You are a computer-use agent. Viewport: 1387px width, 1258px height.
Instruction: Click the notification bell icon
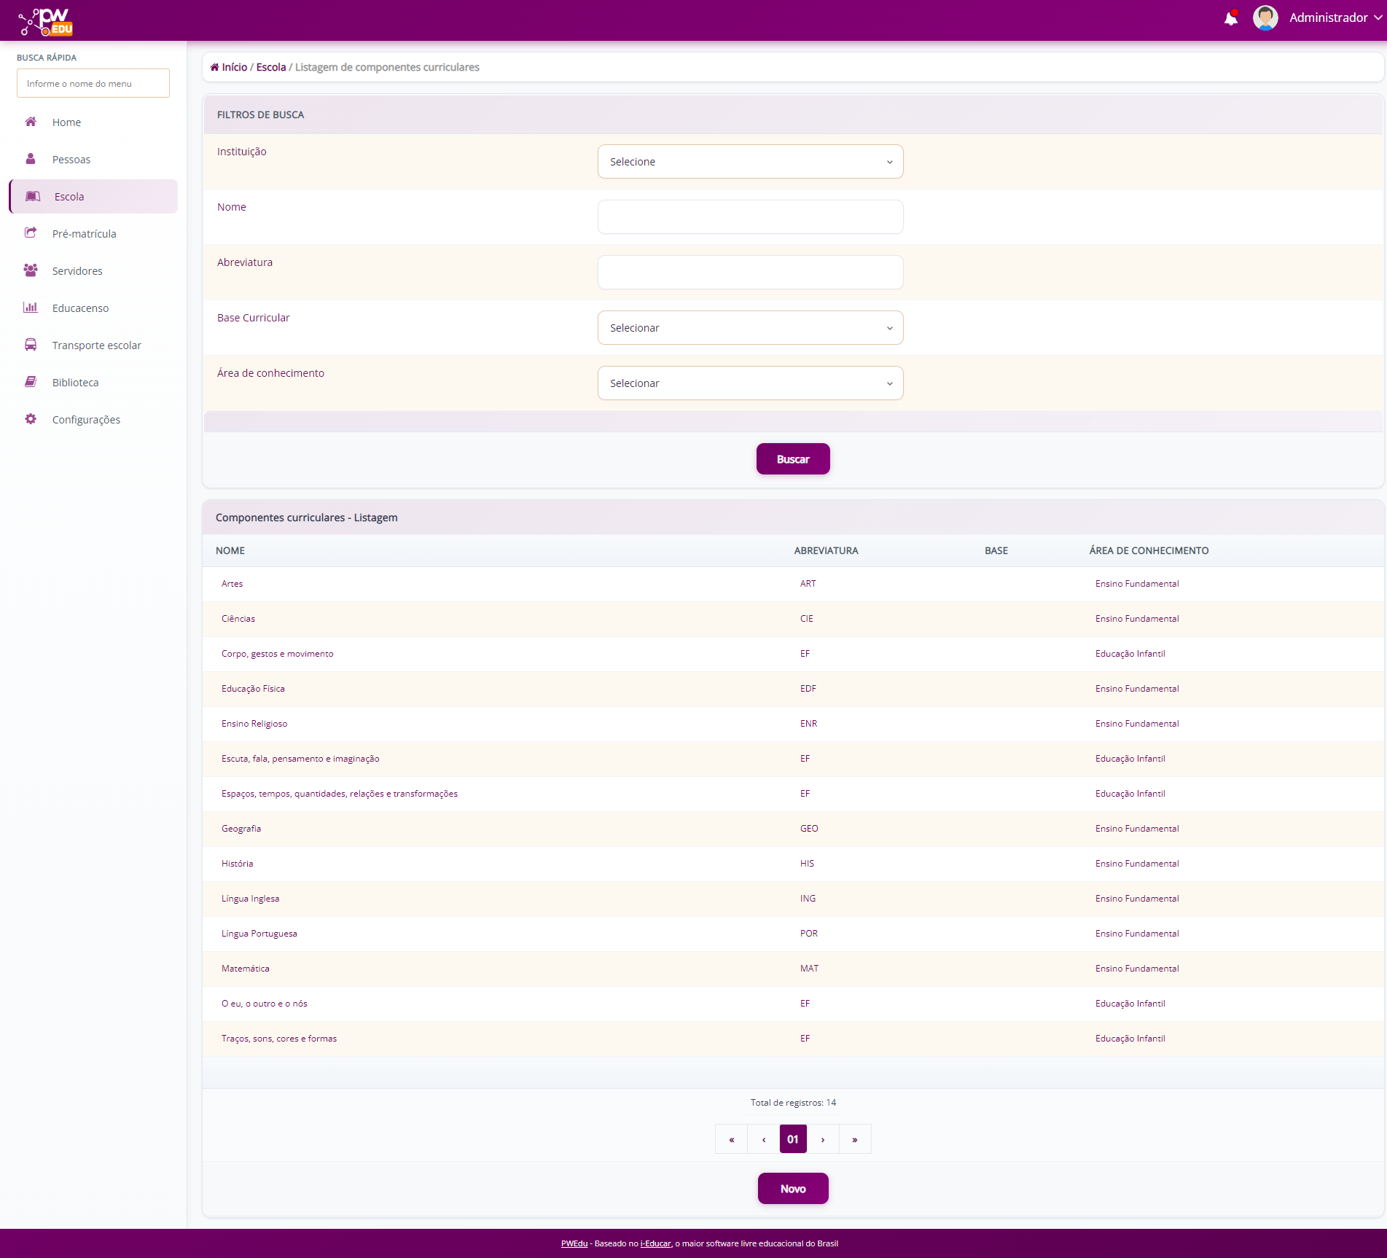click(1231, 18)
